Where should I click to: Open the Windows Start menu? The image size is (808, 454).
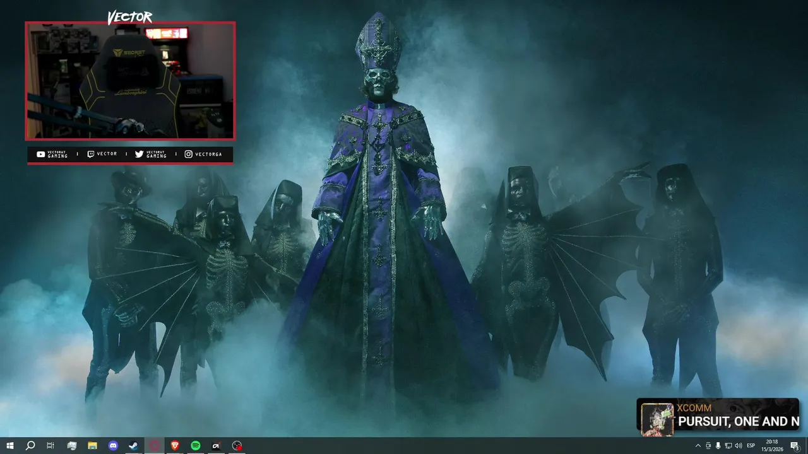coord(9,446)
